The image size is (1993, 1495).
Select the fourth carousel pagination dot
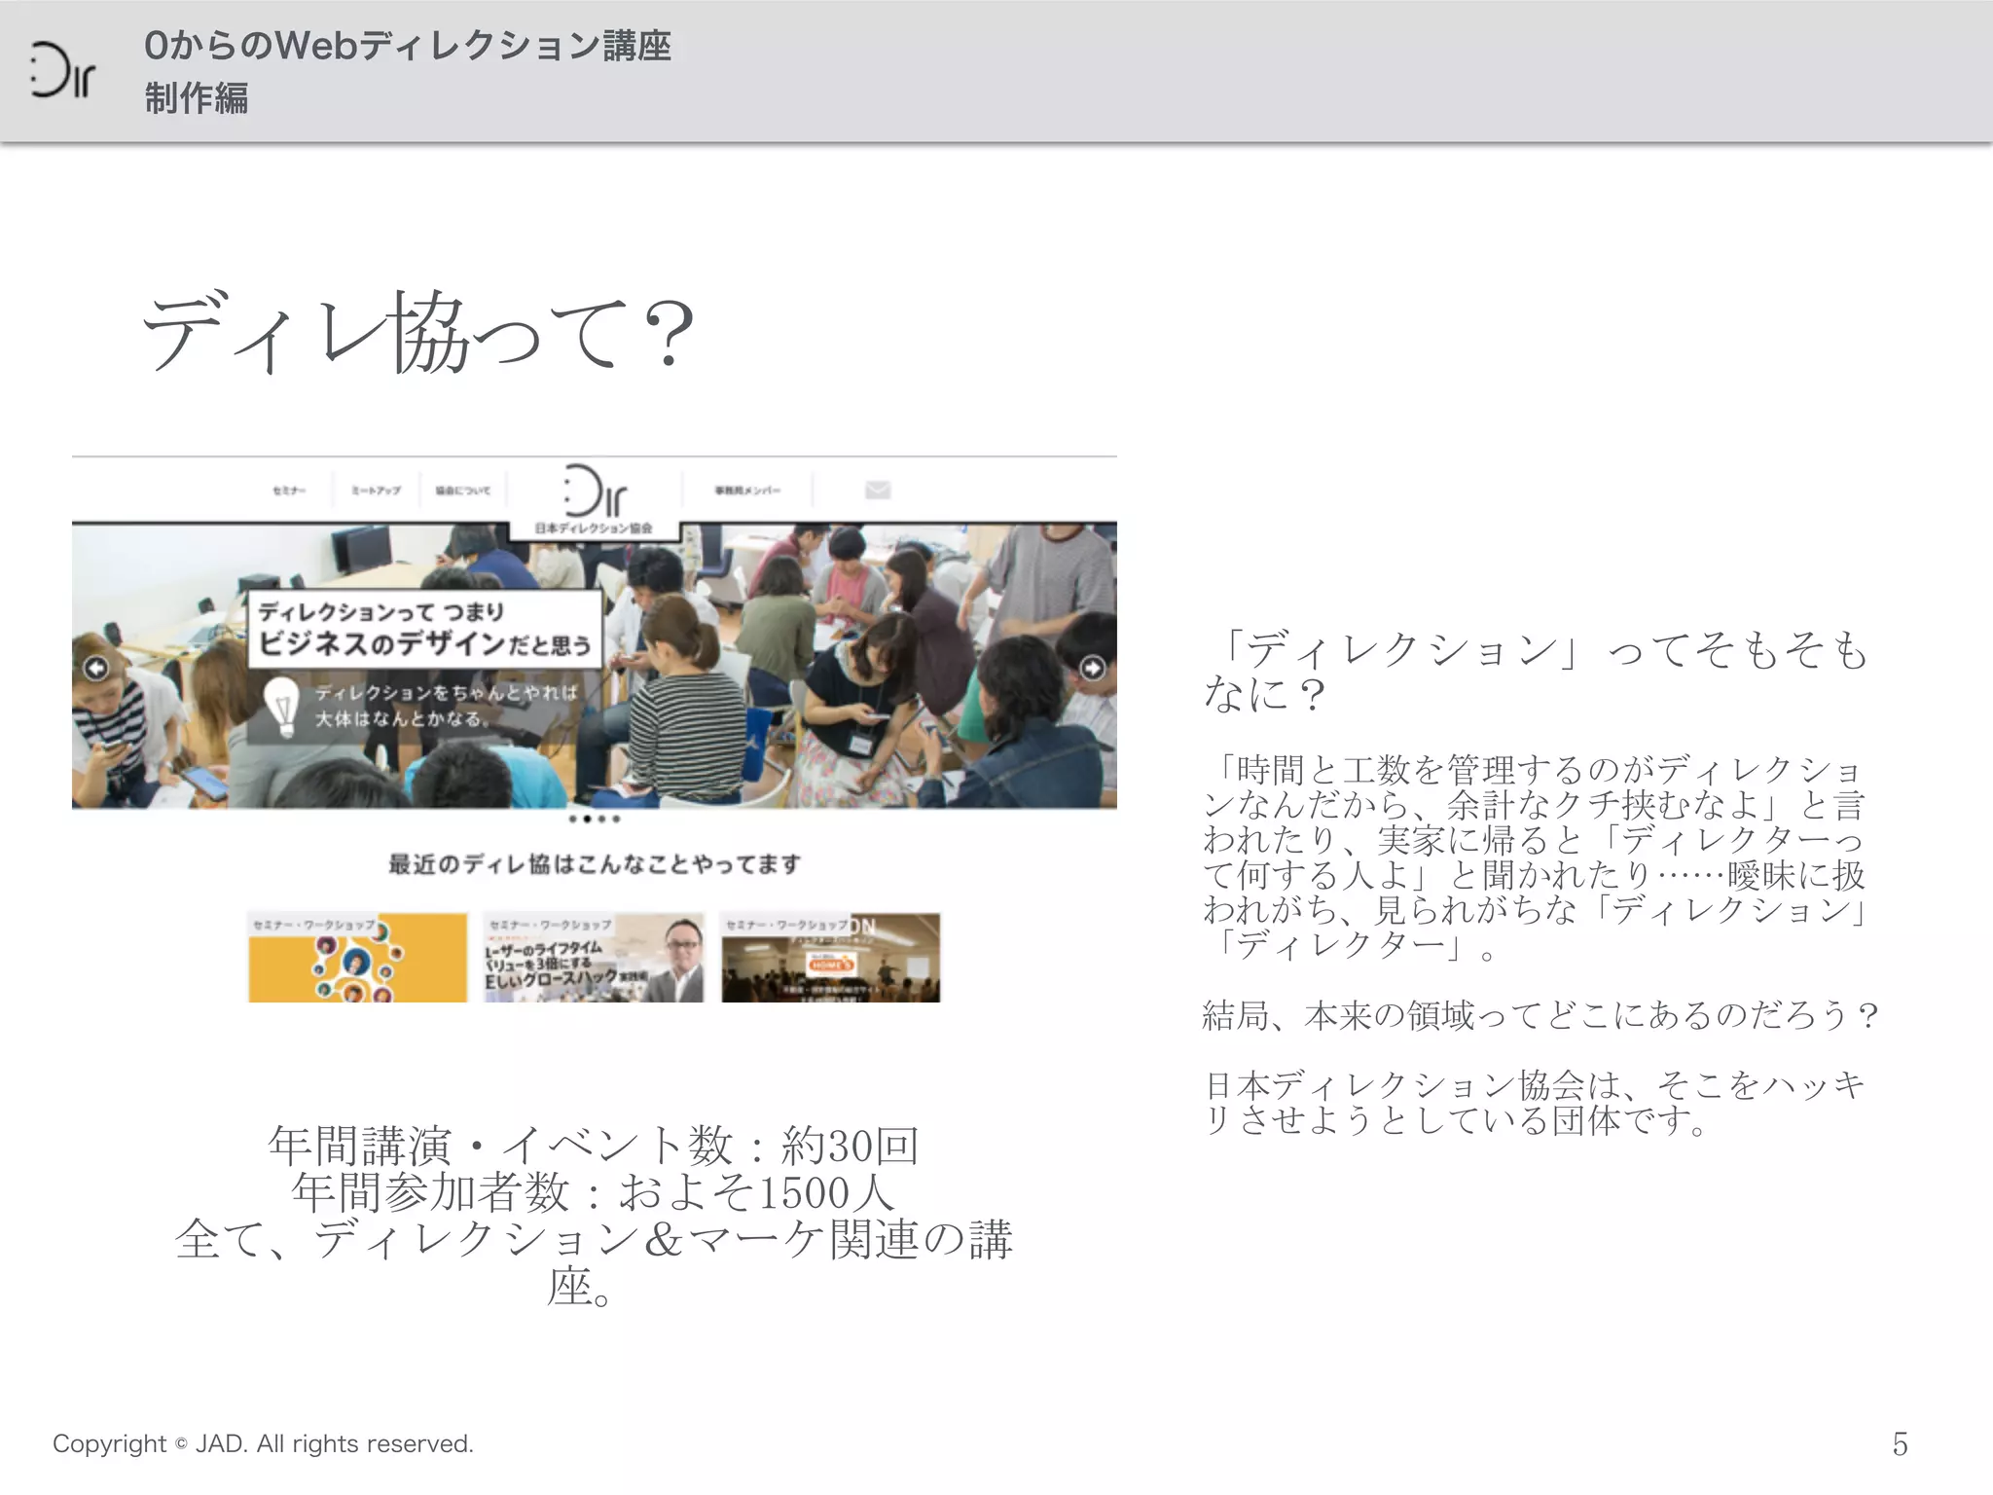click(616, 820)
